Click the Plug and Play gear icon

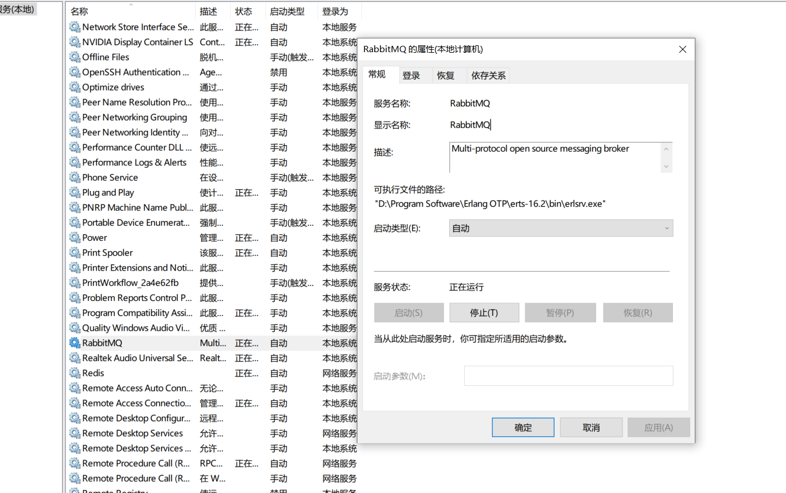(75, 193)
